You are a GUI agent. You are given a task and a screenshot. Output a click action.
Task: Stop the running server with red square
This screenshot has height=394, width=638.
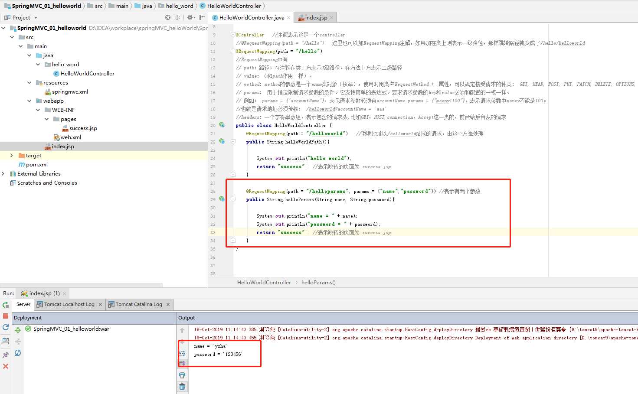[6, 316]
